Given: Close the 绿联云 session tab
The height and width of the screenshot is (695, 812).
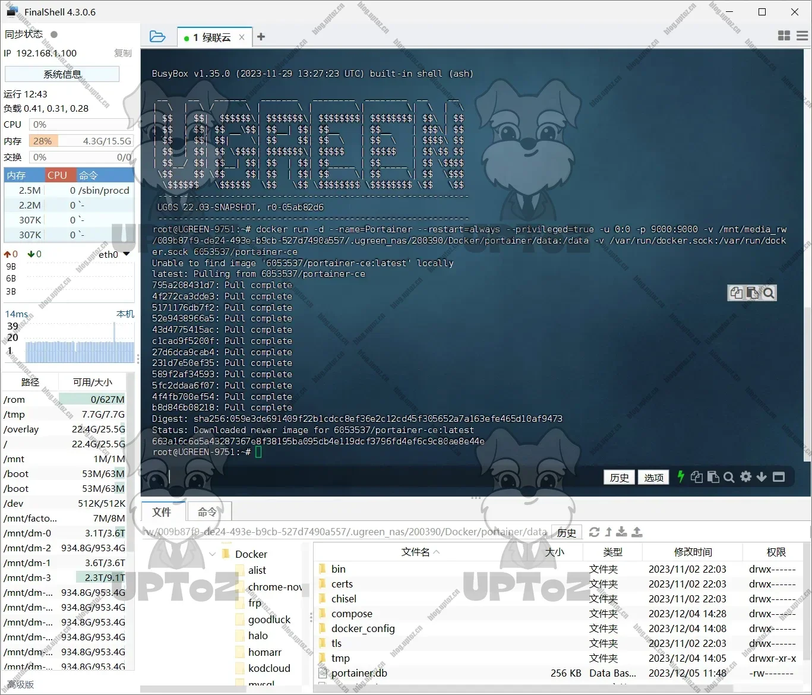Looking at the screenshot, I should (x=242, y=37).
